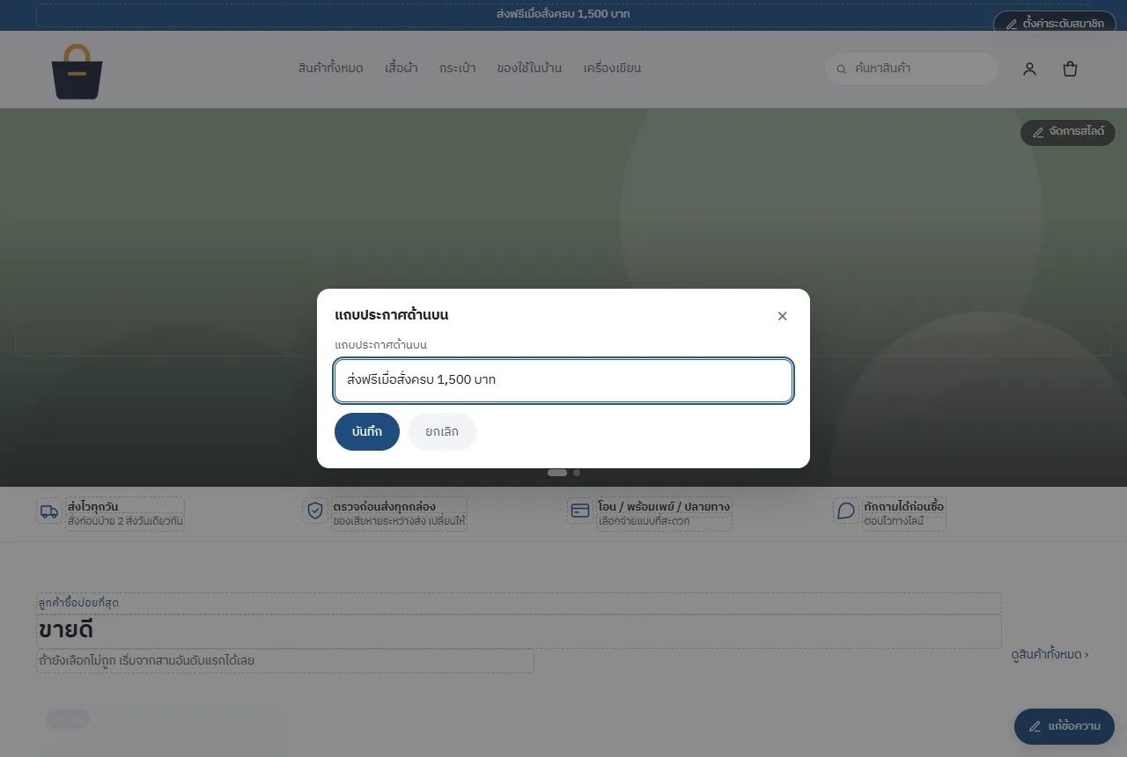Image resolution: width=1127 pixels, height=757 pixels.
Task: Open the user account icon
Action: pyautogui.click(x=1029, y=69)
